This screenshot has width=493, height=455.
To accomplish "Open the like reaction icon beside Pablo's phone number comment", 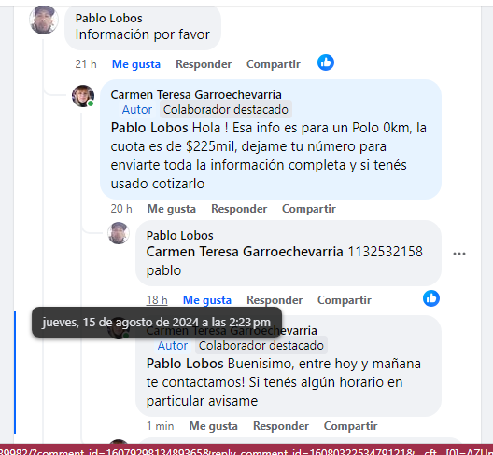I will [x=431, y=298].
